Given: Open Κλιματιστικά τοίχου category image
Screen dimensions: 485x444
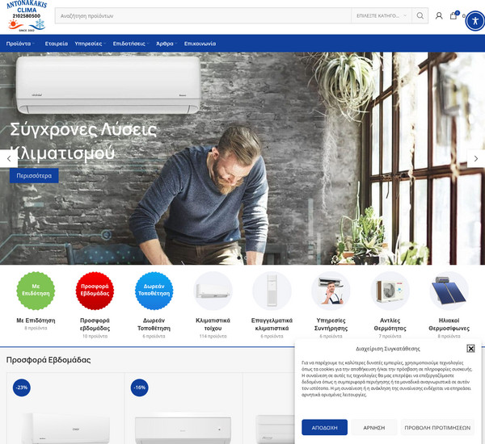Looking at the screenshot, I should click(213, 291).
